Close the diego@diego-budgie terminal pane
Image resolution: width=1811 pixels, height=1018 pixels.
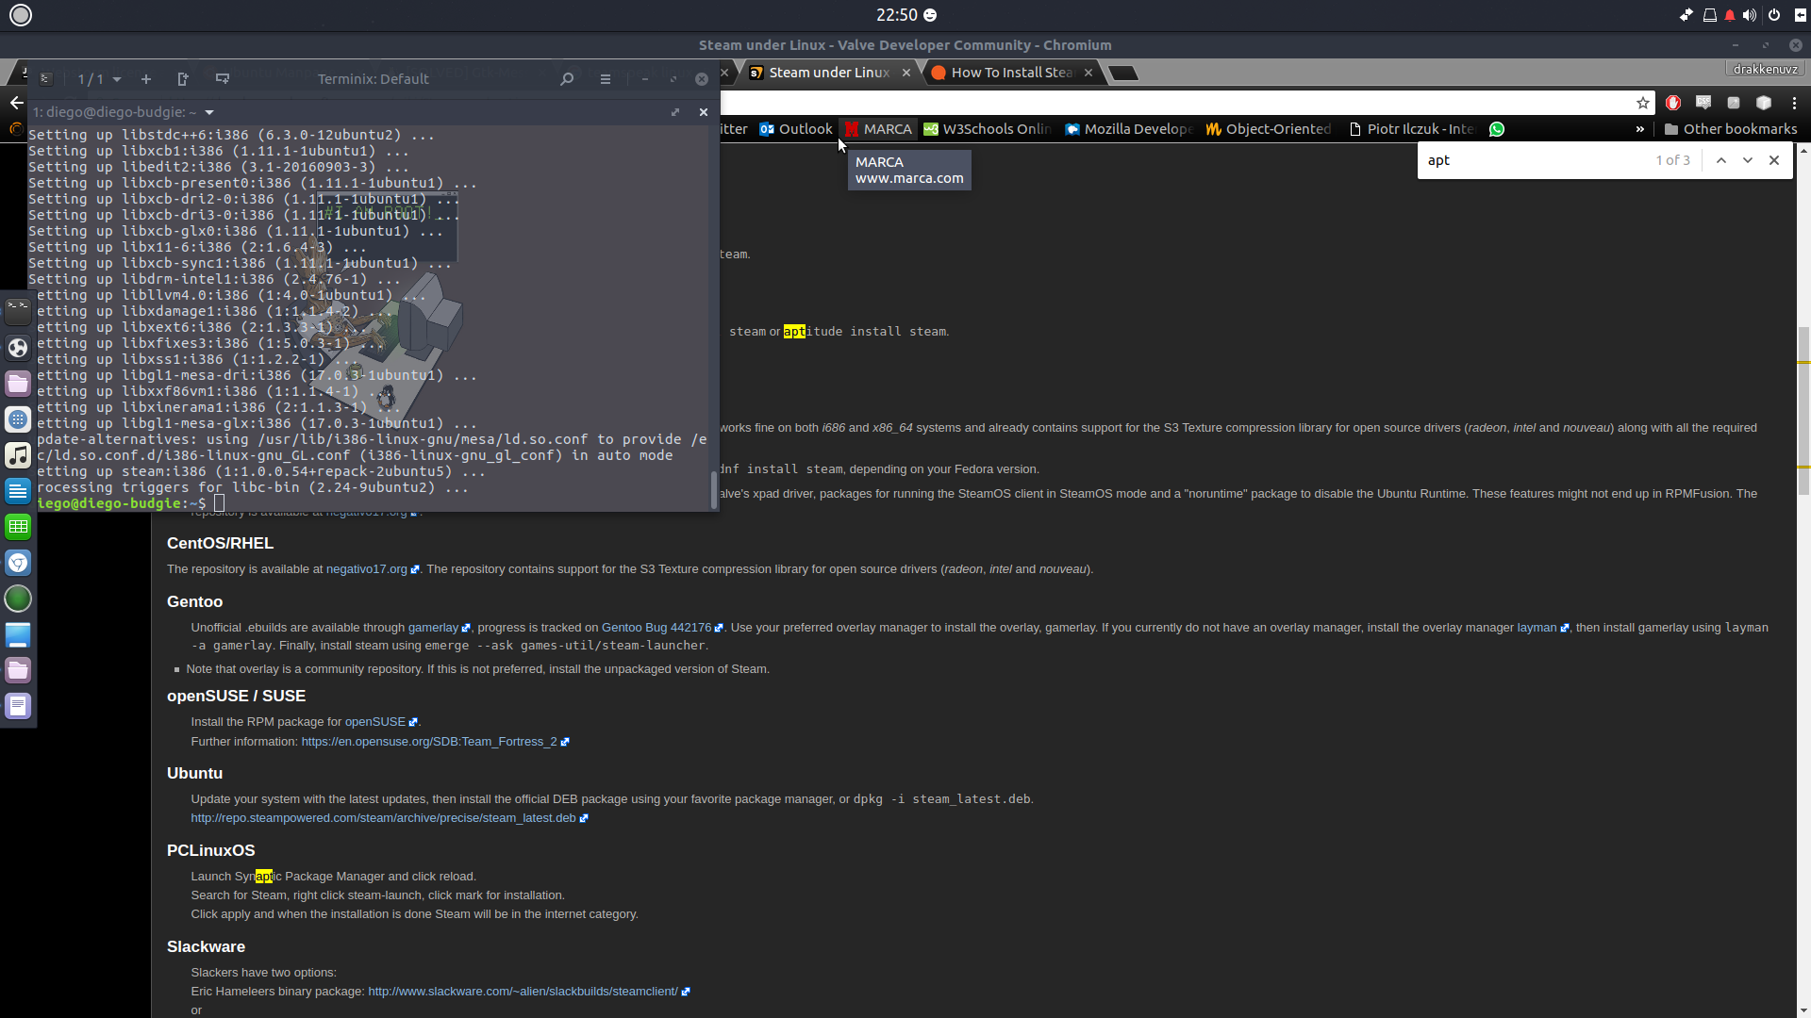click(x=703, y=112)
